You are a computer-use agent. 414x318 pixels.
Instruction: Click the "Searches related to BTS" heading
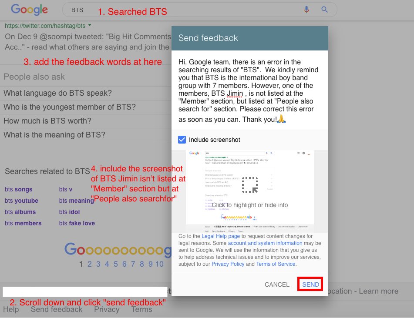coord(47,171)
